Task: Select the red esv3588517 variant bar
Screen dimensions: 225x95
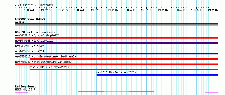Action: (124, 59)
